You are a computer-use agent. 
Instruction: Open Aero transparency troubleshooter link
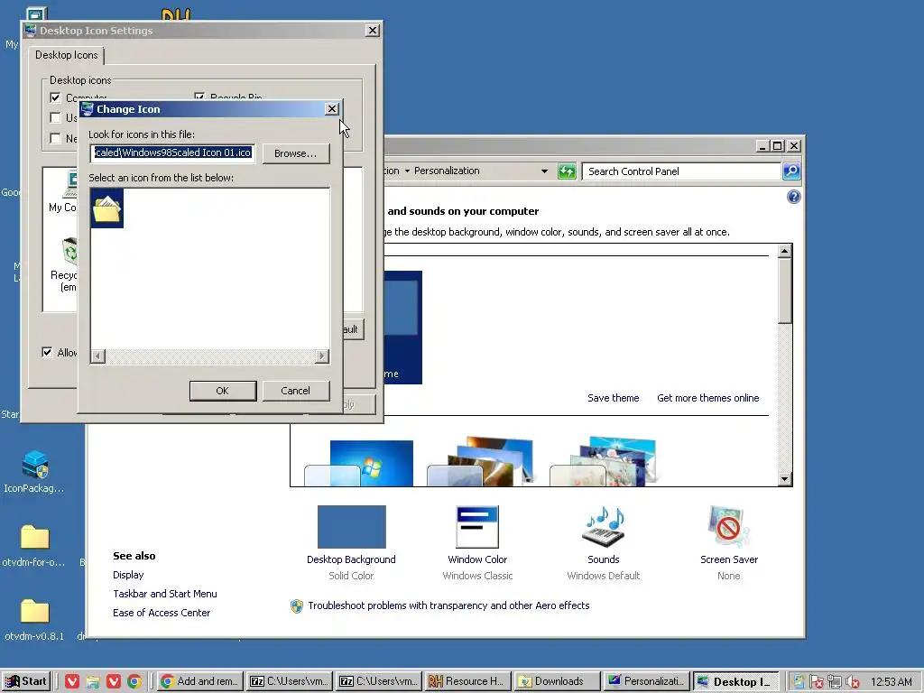point(448,605)
